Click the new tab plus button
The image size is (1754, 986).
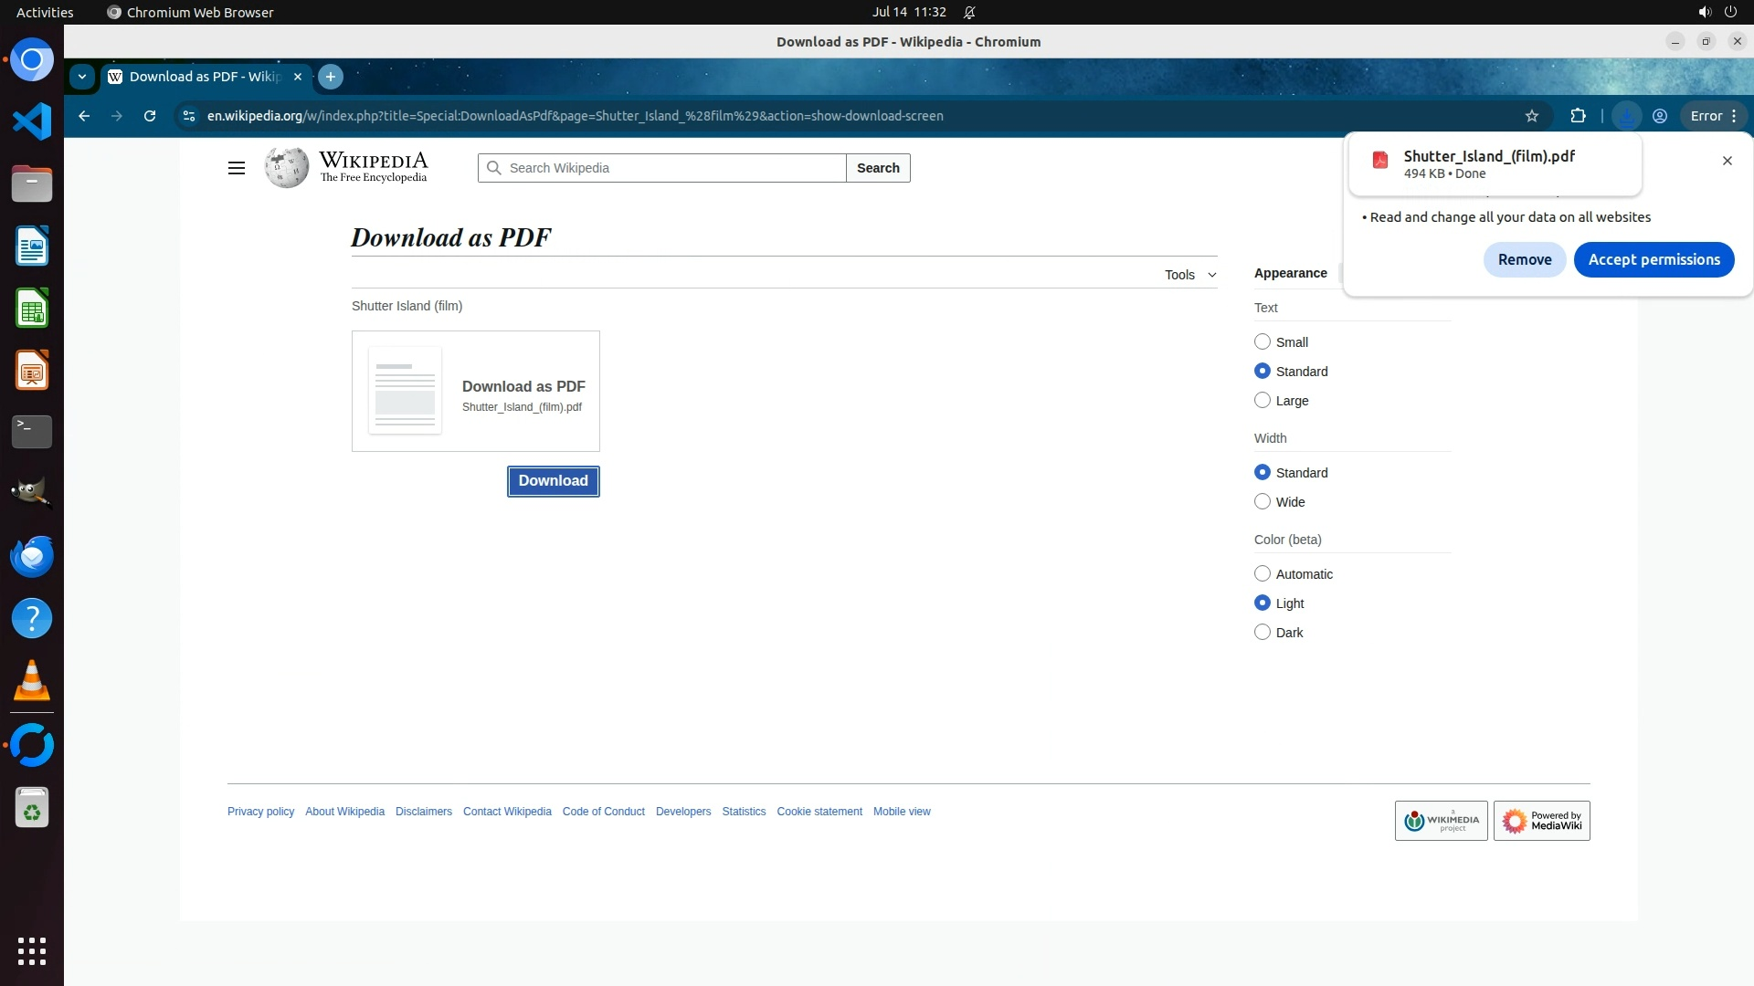(331, 77)
